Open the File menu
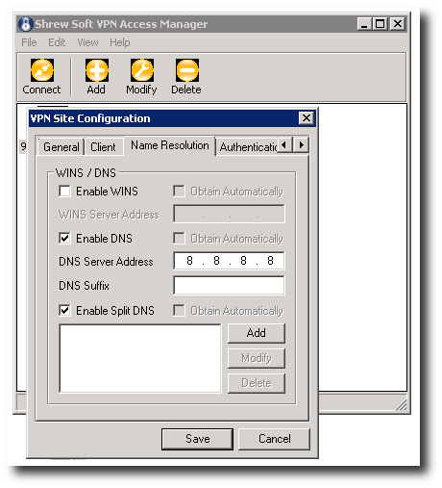This screenshot has width=442, height=488. (x=29, y=42)
